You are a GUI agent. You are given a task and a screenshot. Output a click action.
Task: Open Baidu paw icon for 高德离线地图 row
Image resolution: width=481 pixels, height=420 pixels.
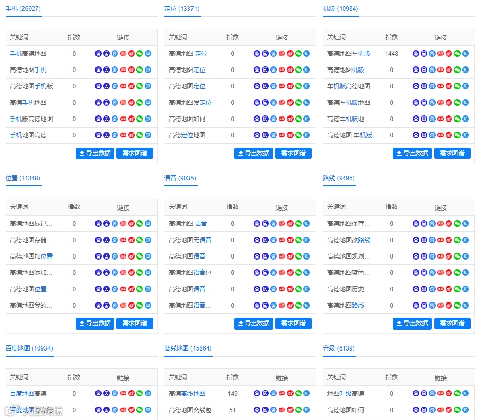pos(257,393)
